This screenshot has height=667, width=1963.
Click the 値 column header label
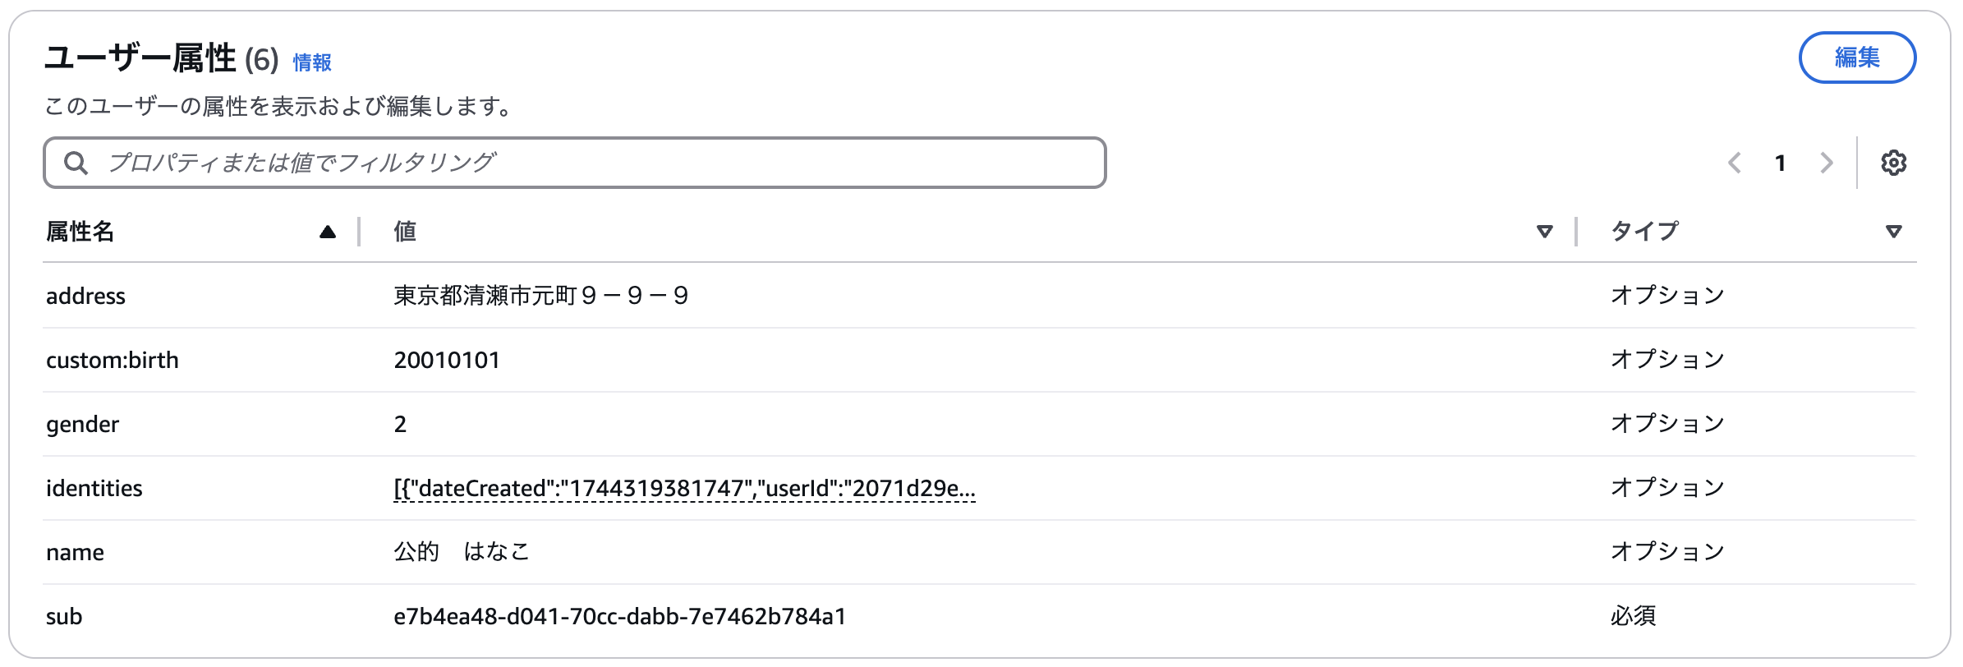pyautogui.click(x=405, y=232)
